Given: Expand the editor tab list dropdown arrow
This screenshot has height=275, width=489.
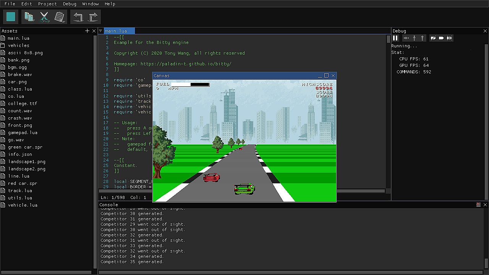Looking at the screenshot, I should 100,31.
